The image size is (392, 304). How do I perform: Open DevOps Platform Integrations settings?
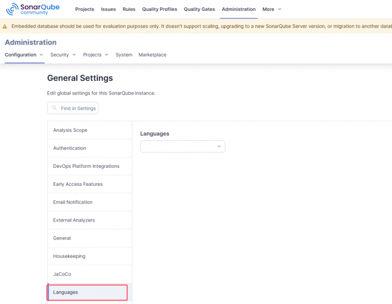[x=90, y=166]
